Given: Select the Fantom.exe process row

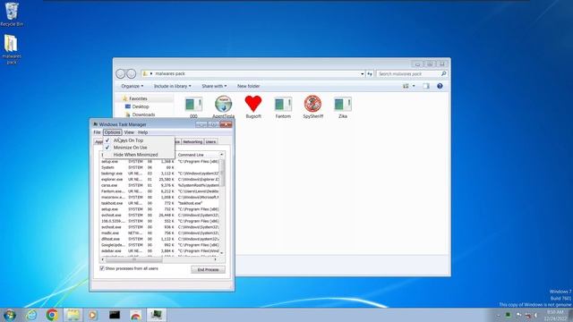Looking at the screenshot, I should pos(160,191).
